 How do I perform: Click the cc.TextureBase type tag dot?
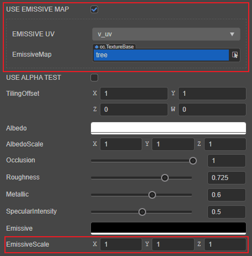click(96, 47)
